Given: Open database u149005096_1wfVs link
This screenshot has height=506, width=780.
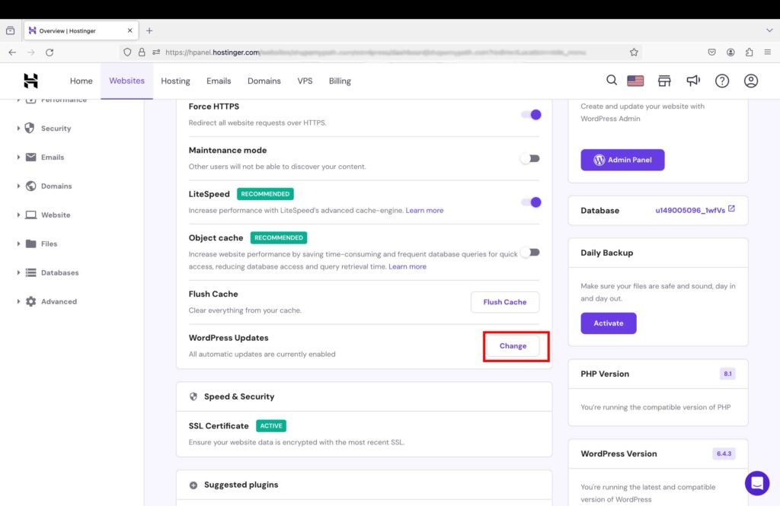Looking at the screenshot, I should tap(690, 210).
